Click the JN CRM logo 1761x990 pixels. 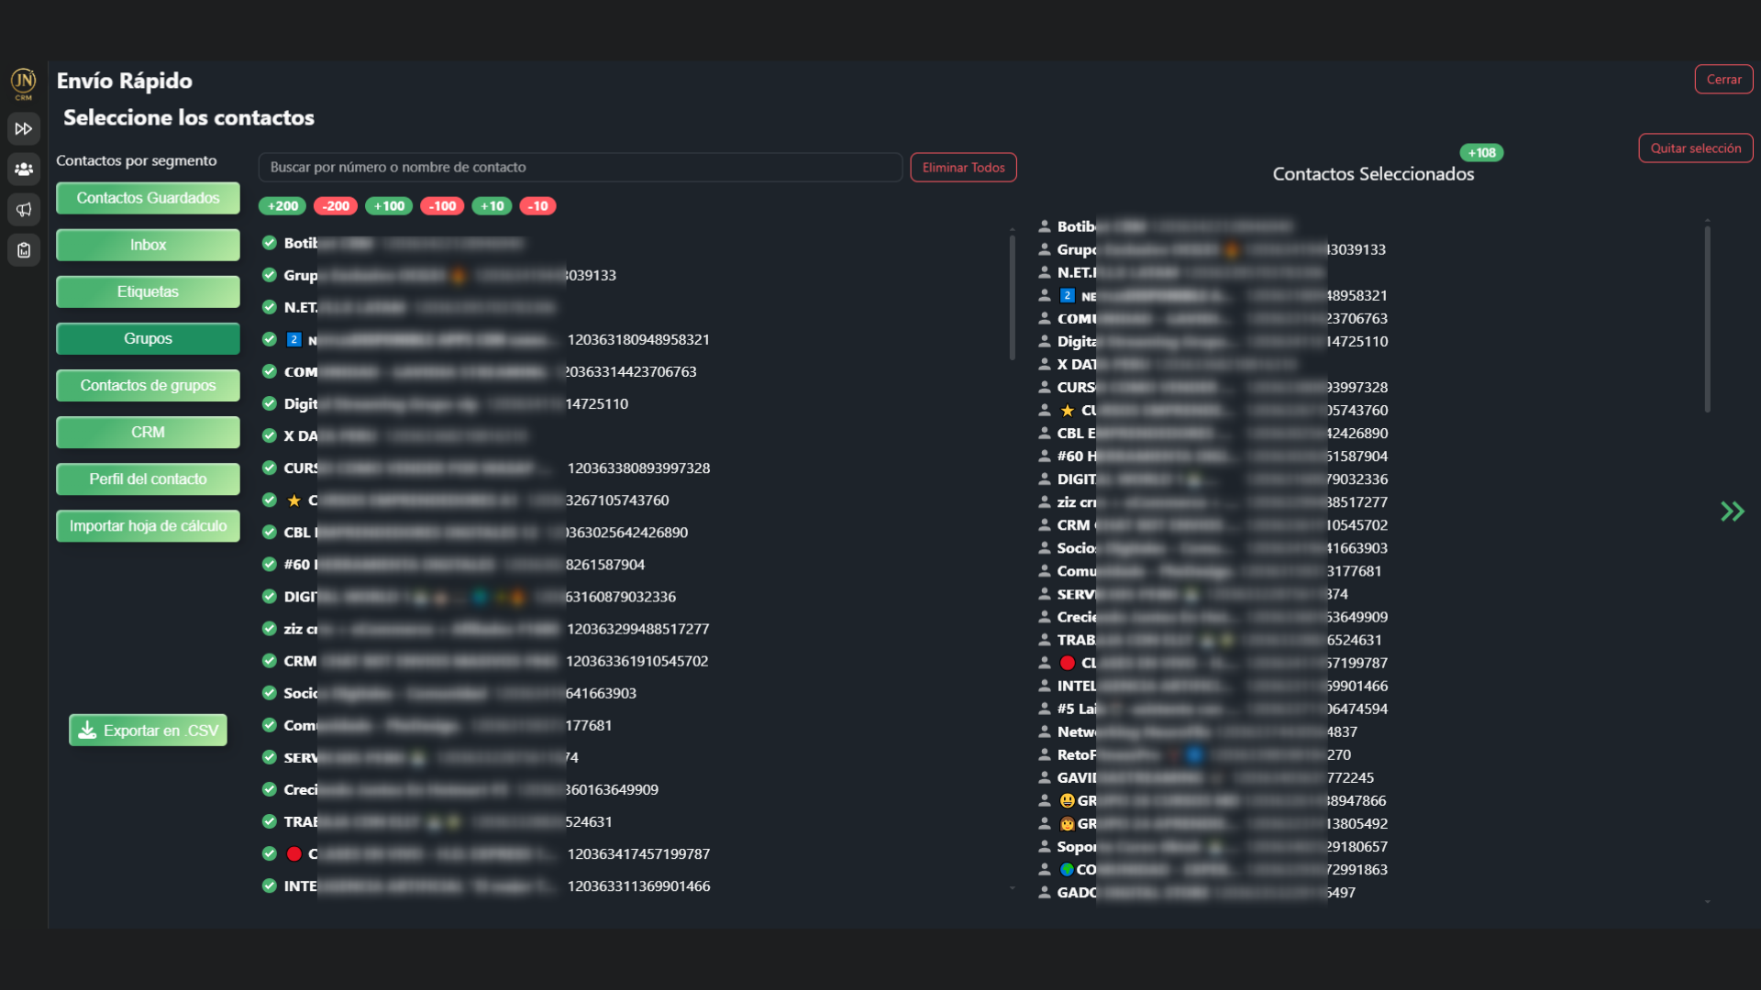[x=24, y=83]
